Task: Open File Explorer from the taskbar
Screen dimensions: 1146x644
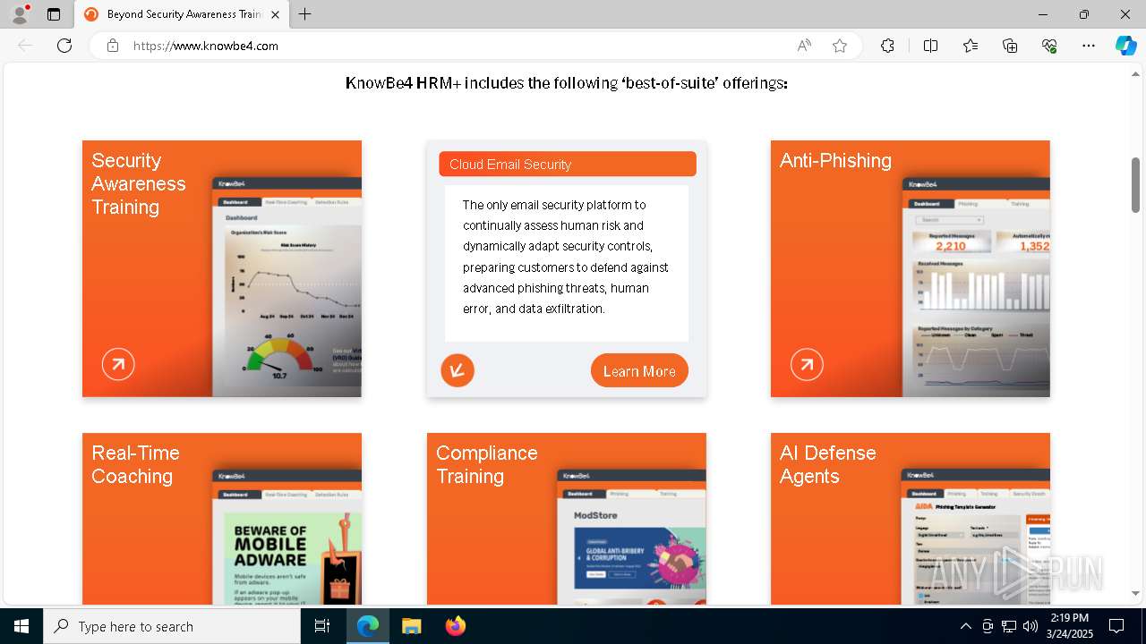Action: tap(411, 626)
